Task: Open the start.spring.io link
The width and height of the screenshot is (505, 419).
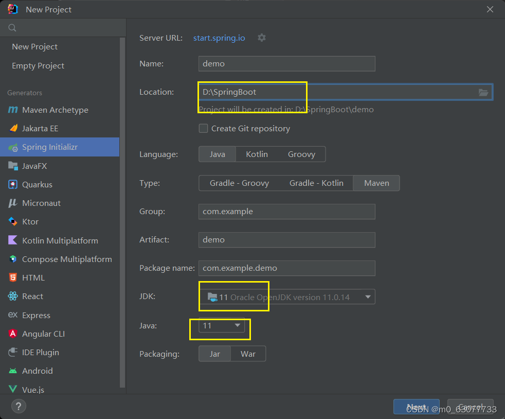Action: [219, 38]
